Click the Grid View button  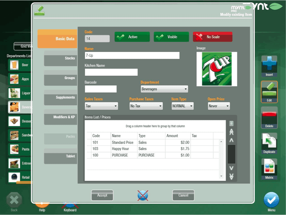(23, 46)
